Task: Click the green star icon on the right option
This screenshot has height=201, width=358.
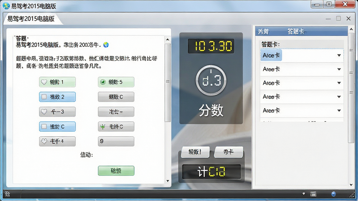Action: (103, 126)
